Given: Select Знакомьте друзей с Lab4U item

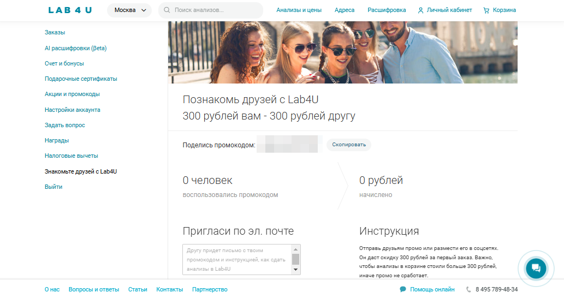Looking at the screenshot, I should click(x=81, y=171).
